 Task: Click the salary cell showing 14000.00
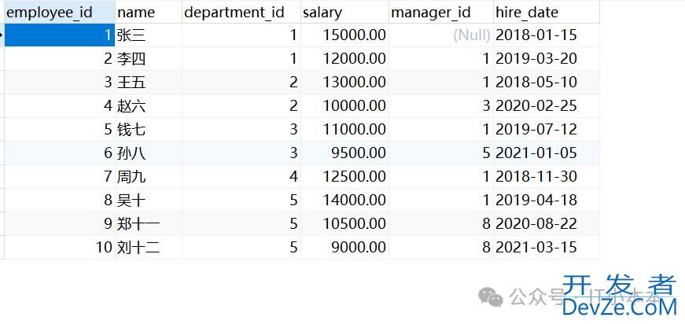tap(344, 201)
